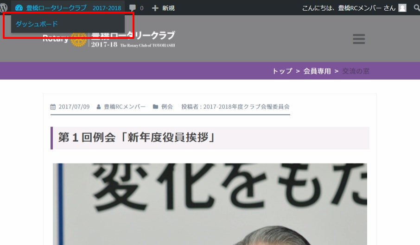Screen dimensions: 420x245
Task: Click the user avatar in the admin bar
Action: click(402, 8)
